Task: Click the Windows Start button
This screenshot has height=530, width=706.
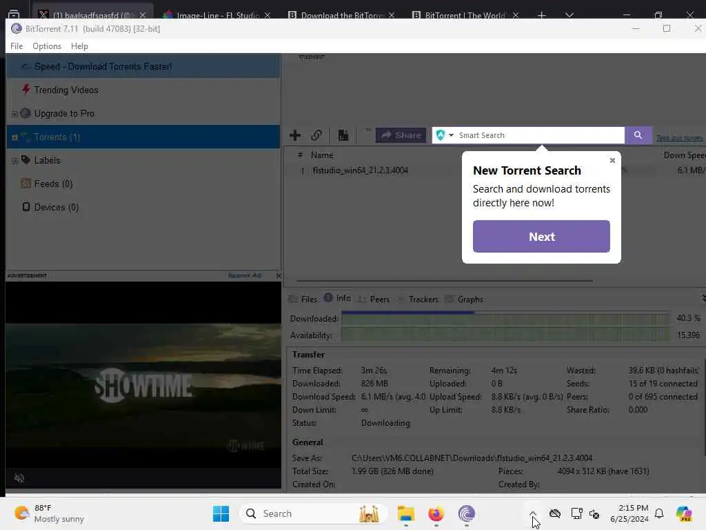Action: click(x=221, y=513)
